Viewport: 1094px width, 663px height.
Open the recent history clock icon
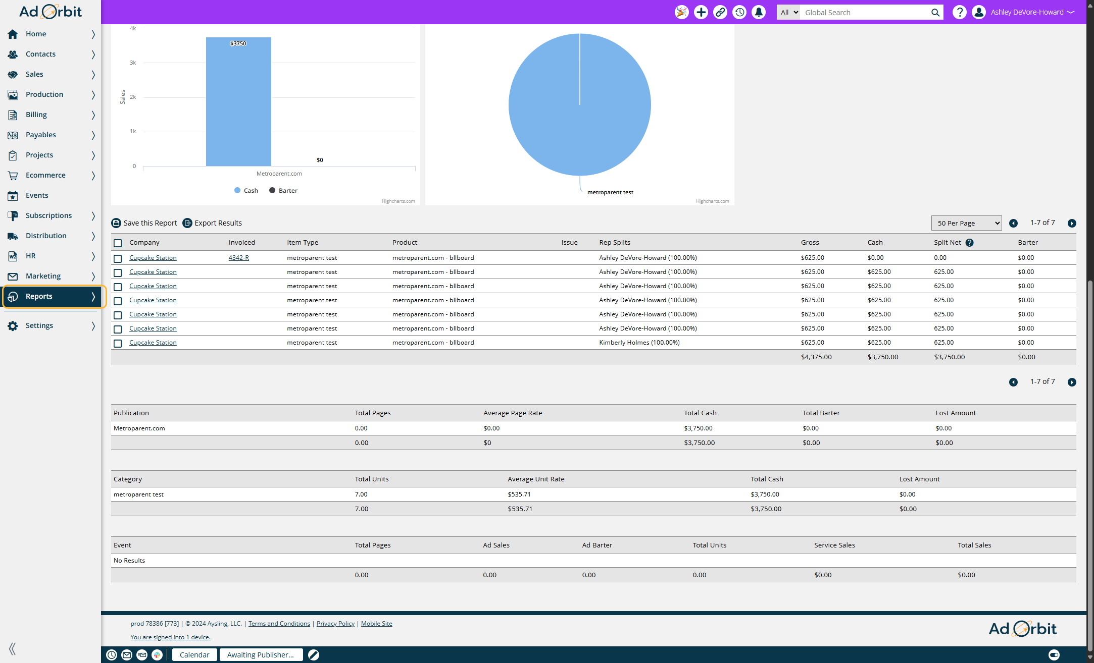[739, 12]
